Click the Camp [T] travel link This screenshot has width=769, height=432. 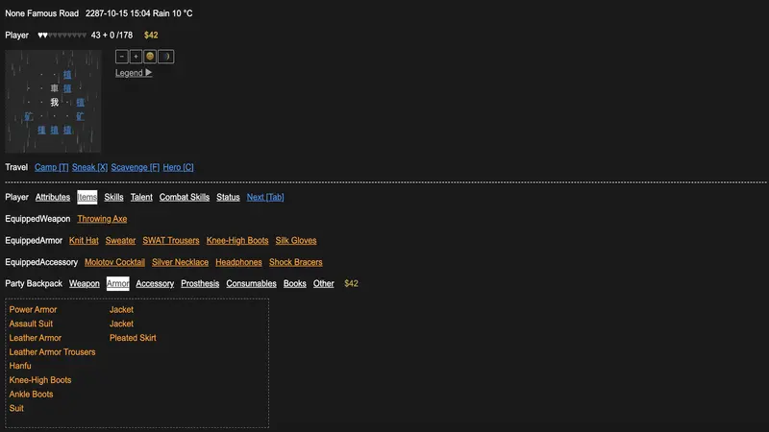[x=52, y=167]
